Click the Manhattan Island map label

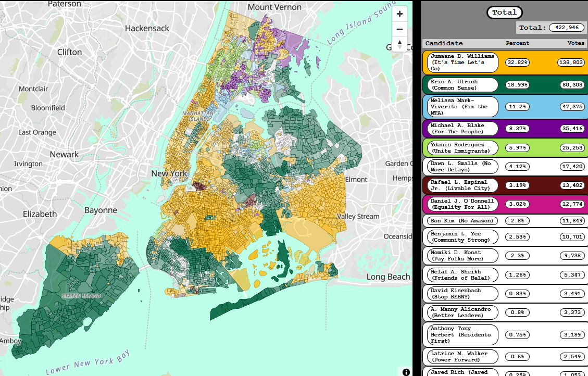[x=198, y=116]
